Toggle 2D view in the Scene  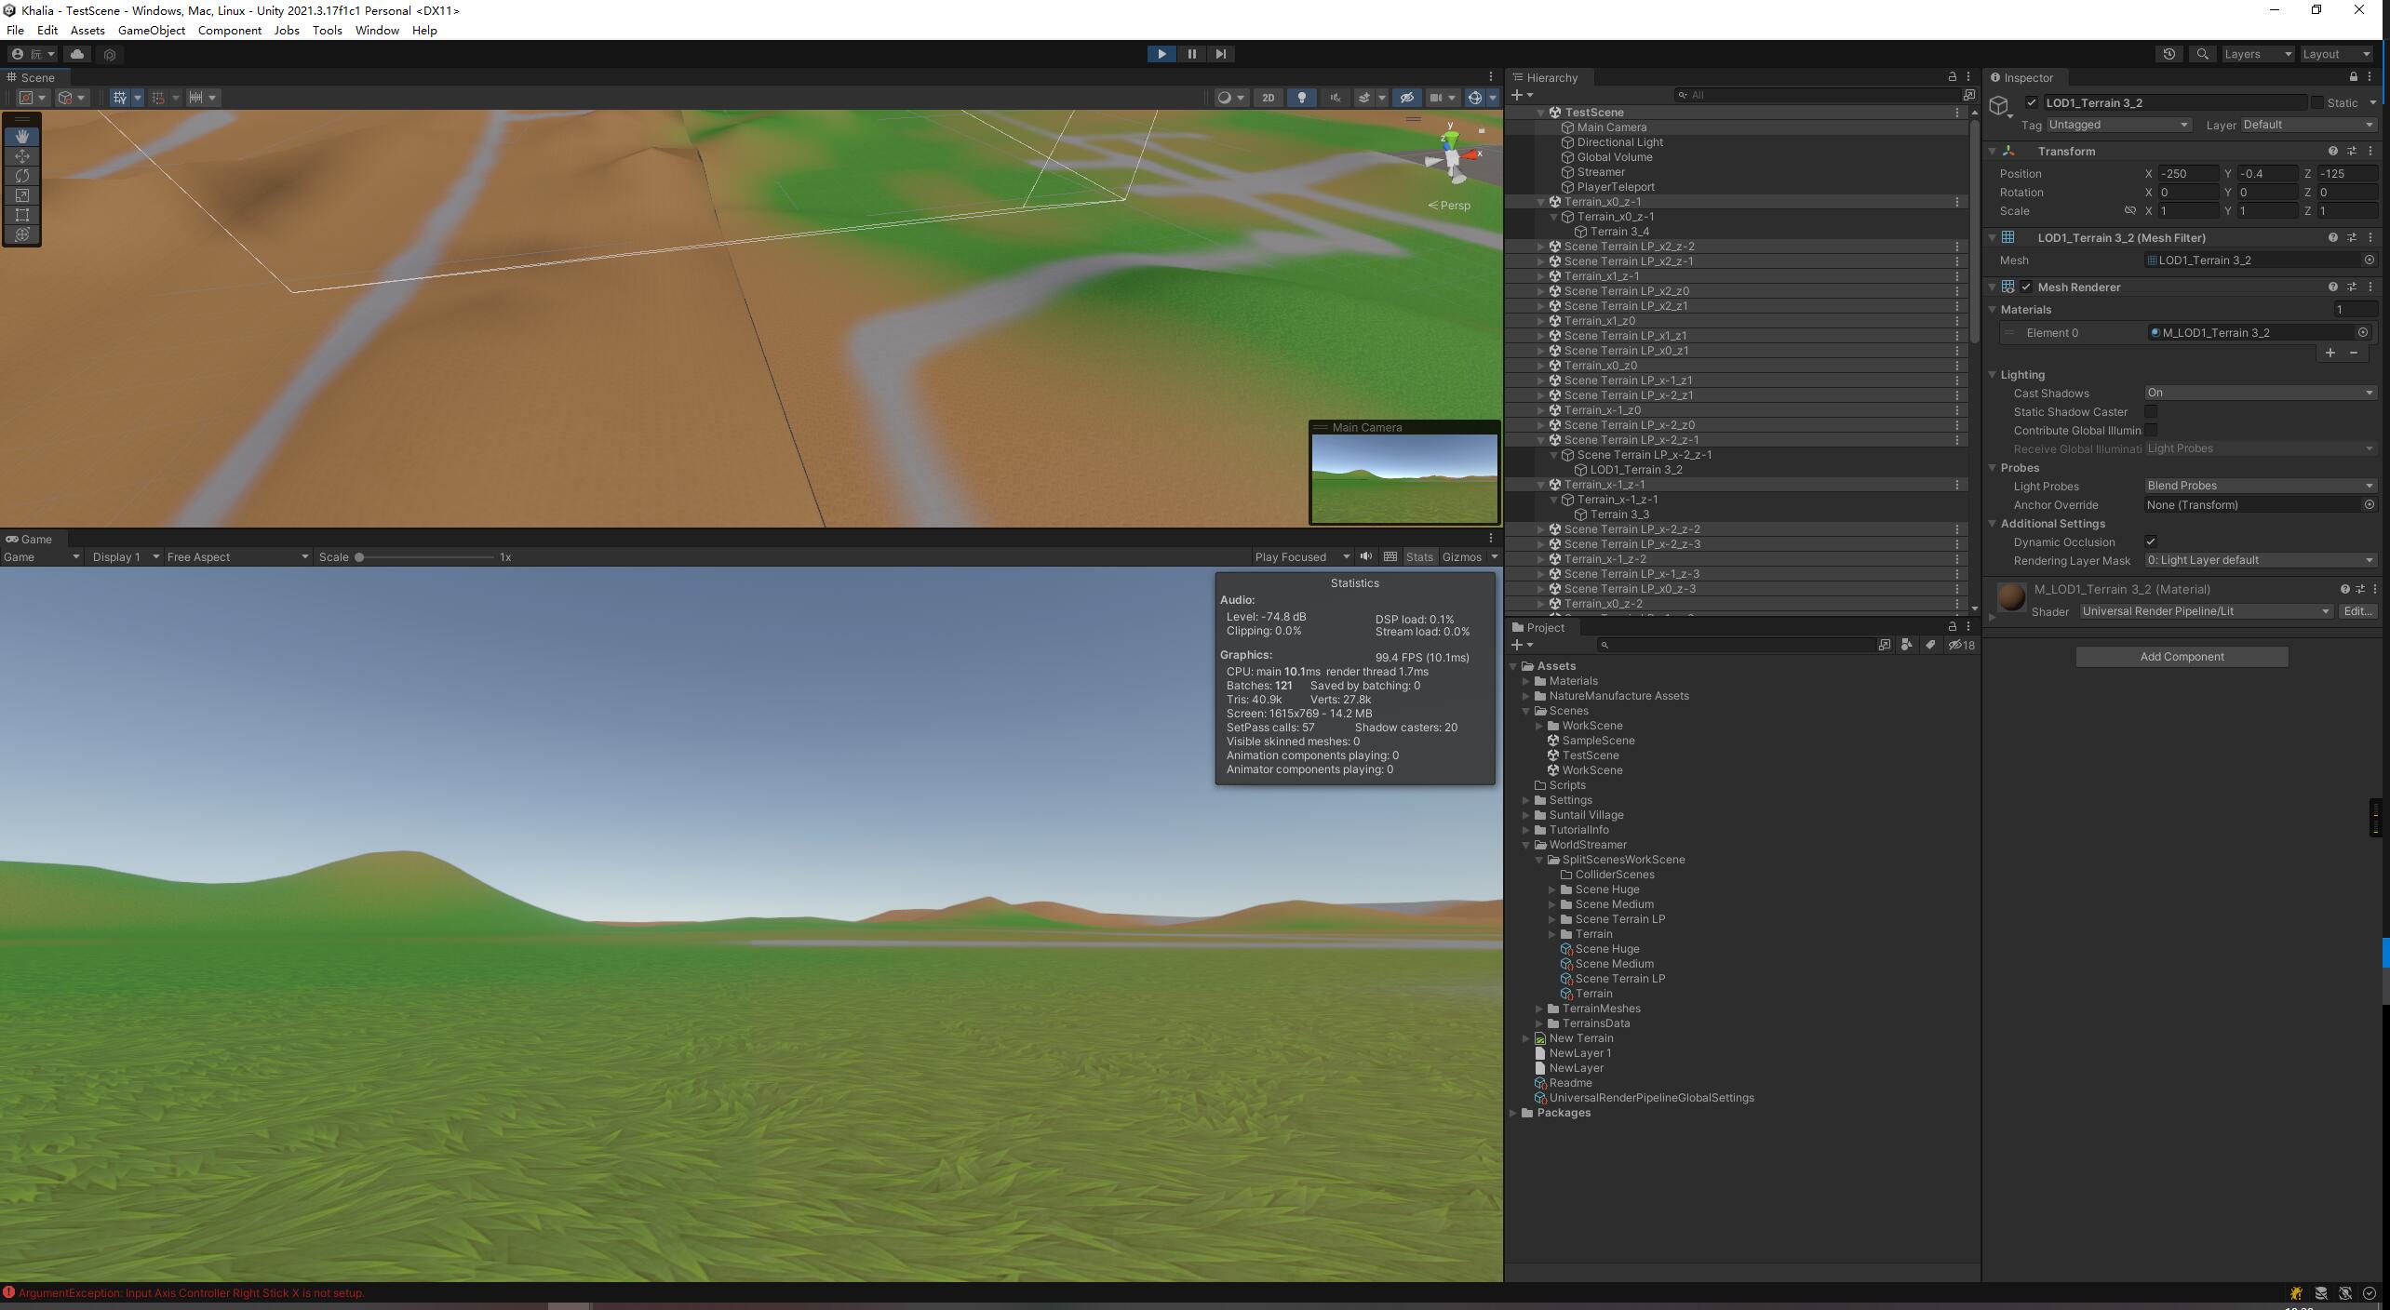click(1268, 98)
